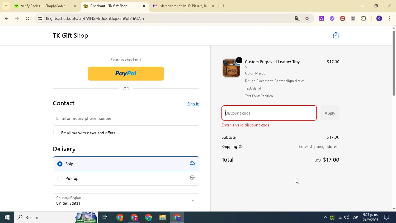Open the first Chrome icon on taskbar
396x223 pixels.
coord(120,217)
